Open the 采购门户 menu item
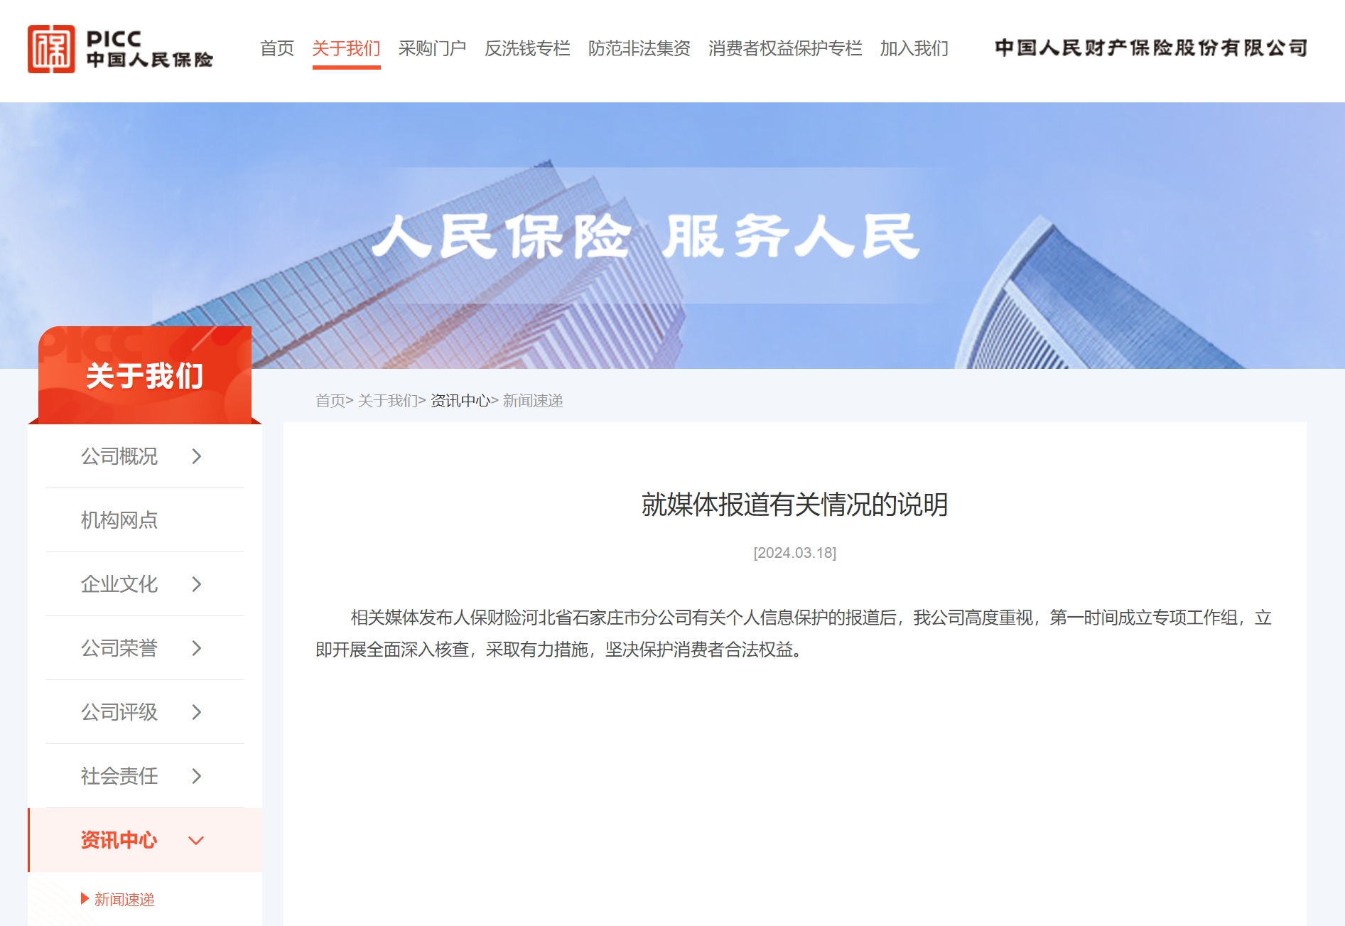Screen dimensions: 1345x926 (432, 48)
